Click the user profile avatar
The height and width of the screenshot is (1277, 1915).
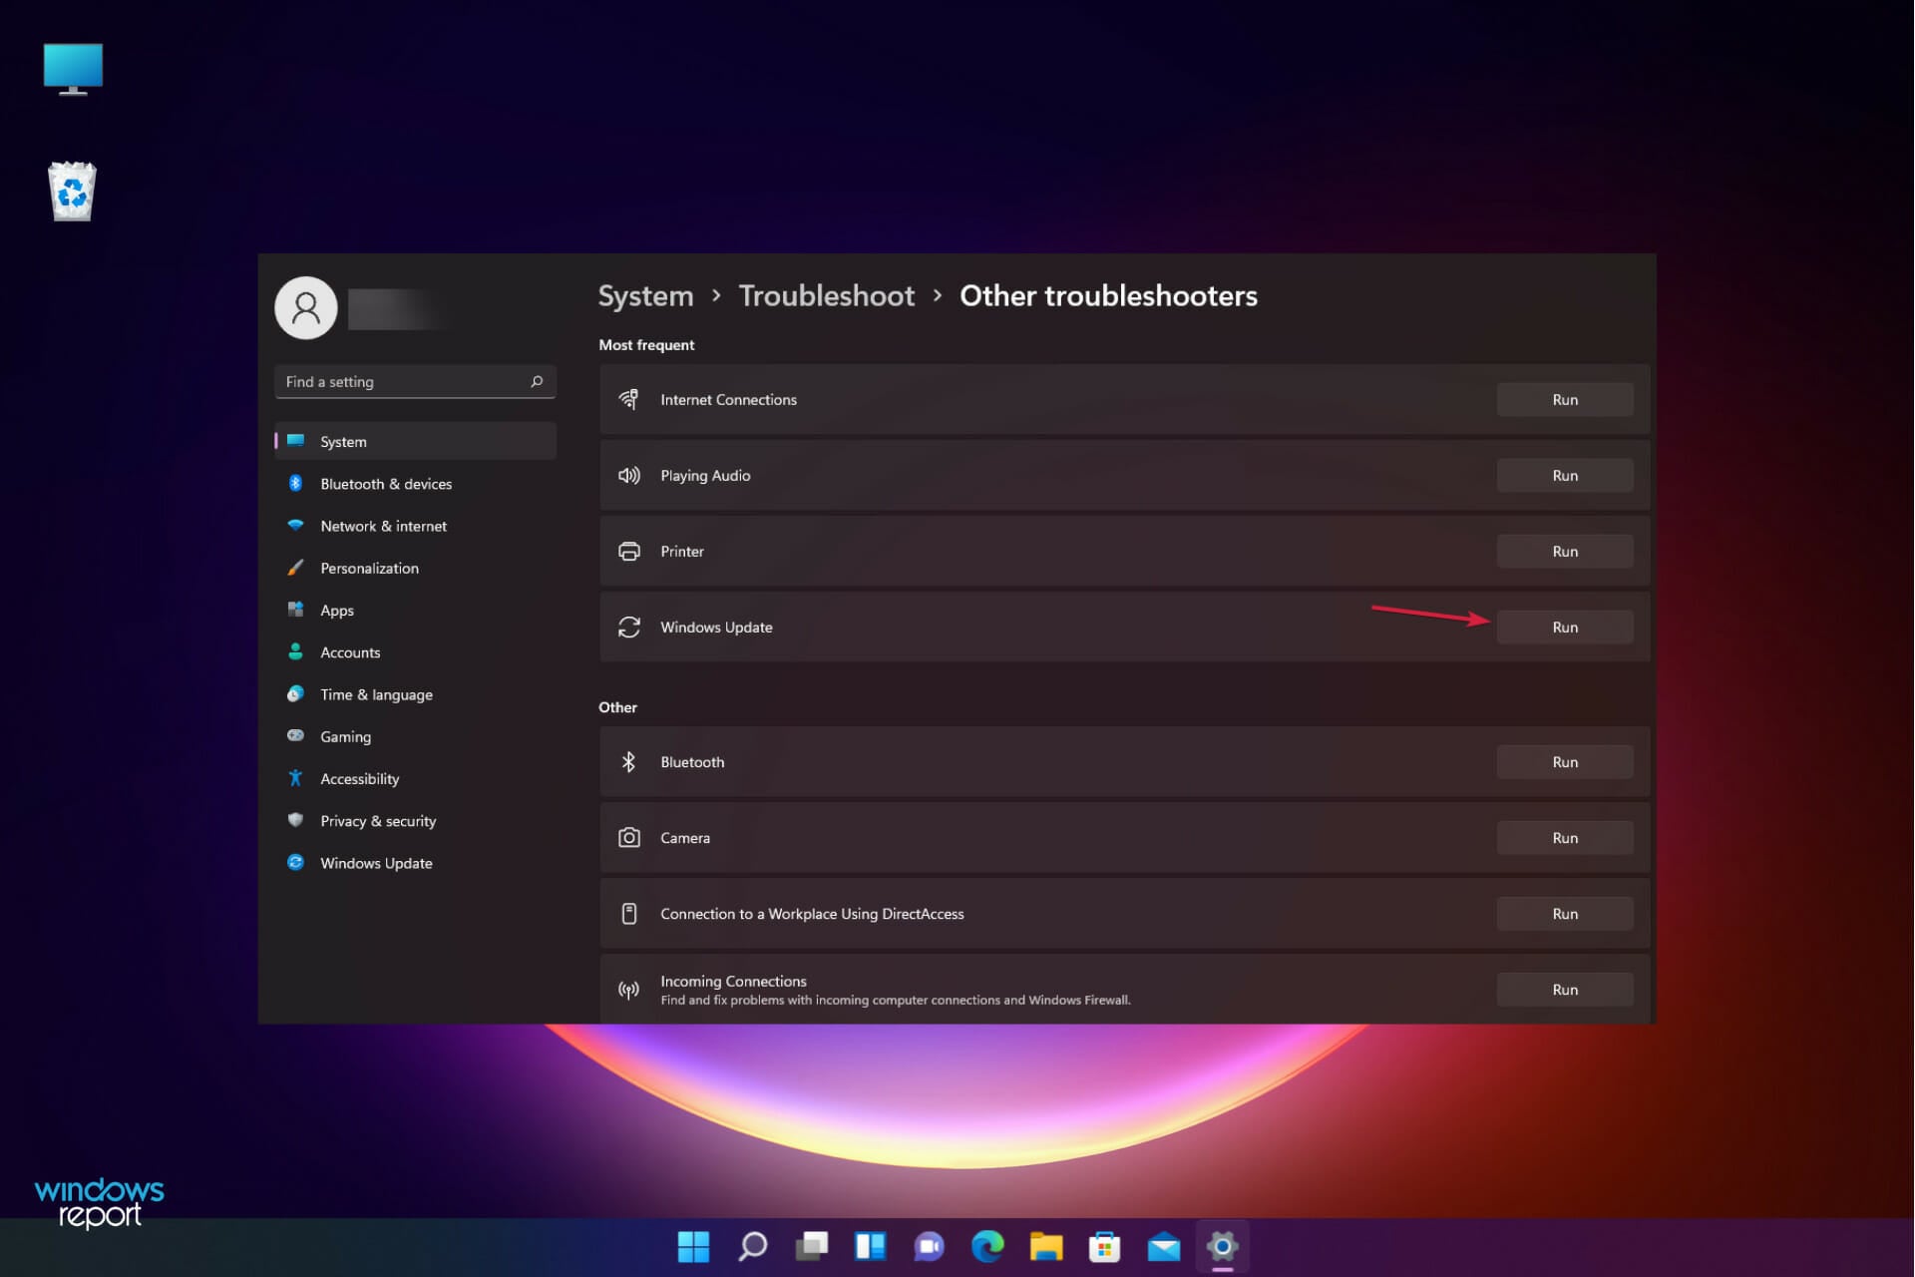tap(306, 308)
